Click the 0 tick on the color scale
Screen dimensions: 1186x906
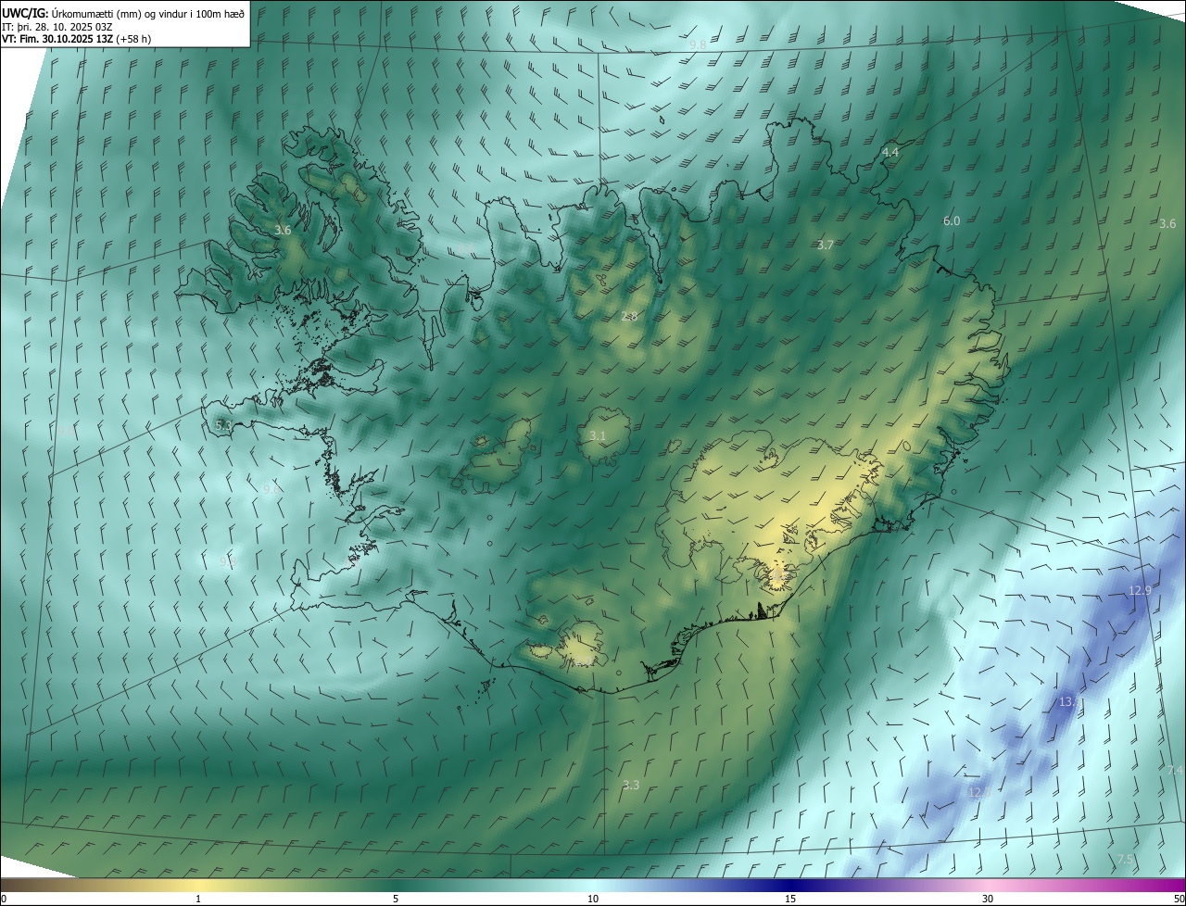4,899
